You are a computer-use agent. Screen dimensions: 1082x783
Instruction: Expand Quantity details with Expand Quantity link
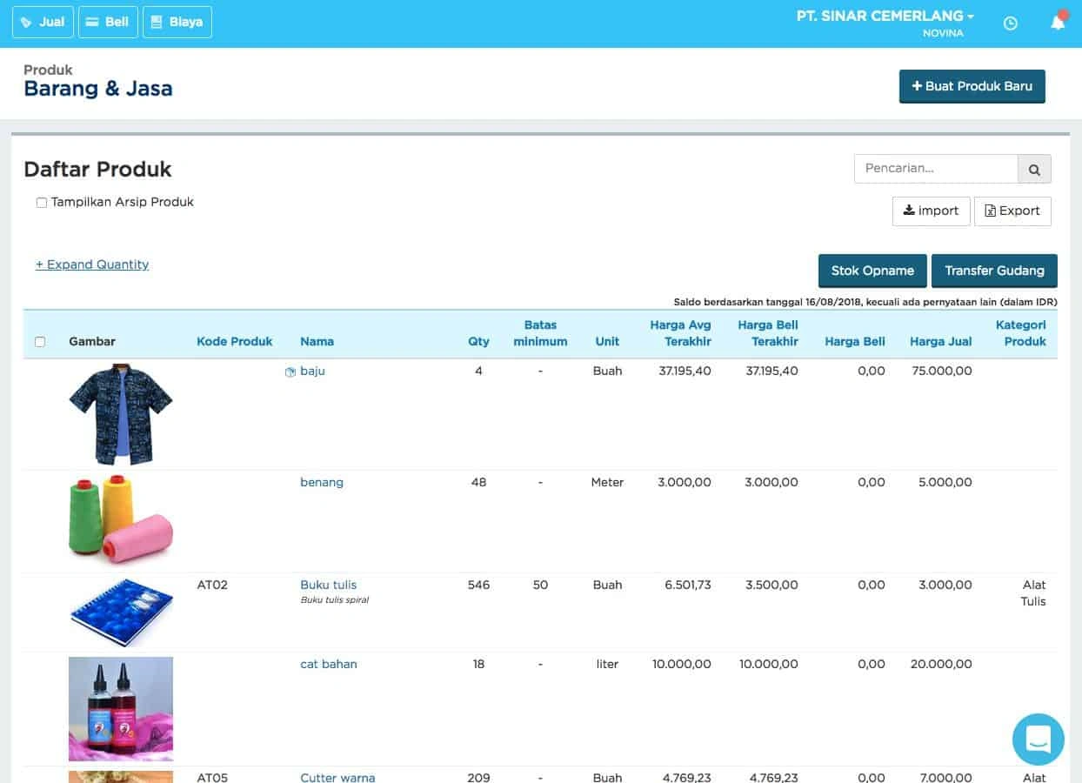[x=91, y=264]
